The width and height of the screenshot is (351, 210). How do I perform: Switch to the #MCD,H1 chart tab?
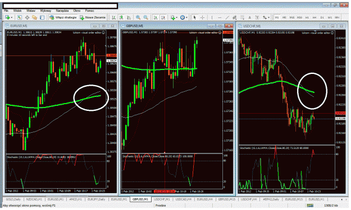[75, 199]
